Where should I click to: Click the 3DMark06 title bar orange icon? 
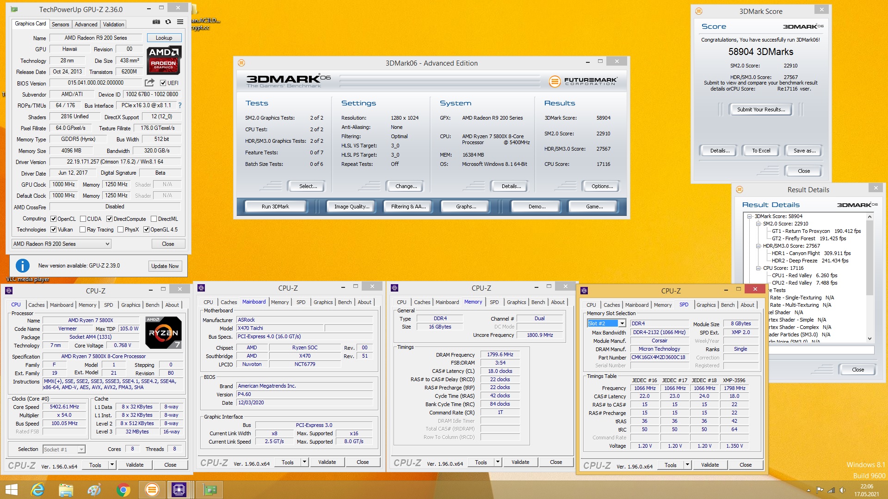[x=241, y=63]
